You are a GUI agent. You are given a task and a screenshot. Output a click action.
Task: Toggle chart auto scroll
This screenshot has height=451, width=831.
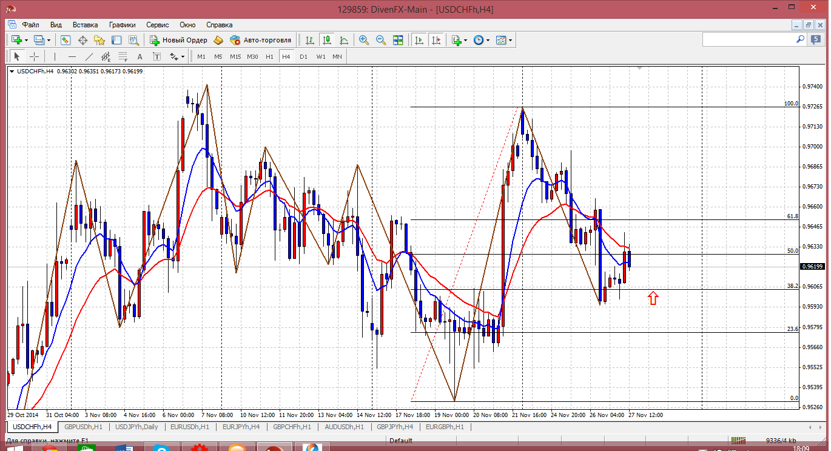point(419,40)
